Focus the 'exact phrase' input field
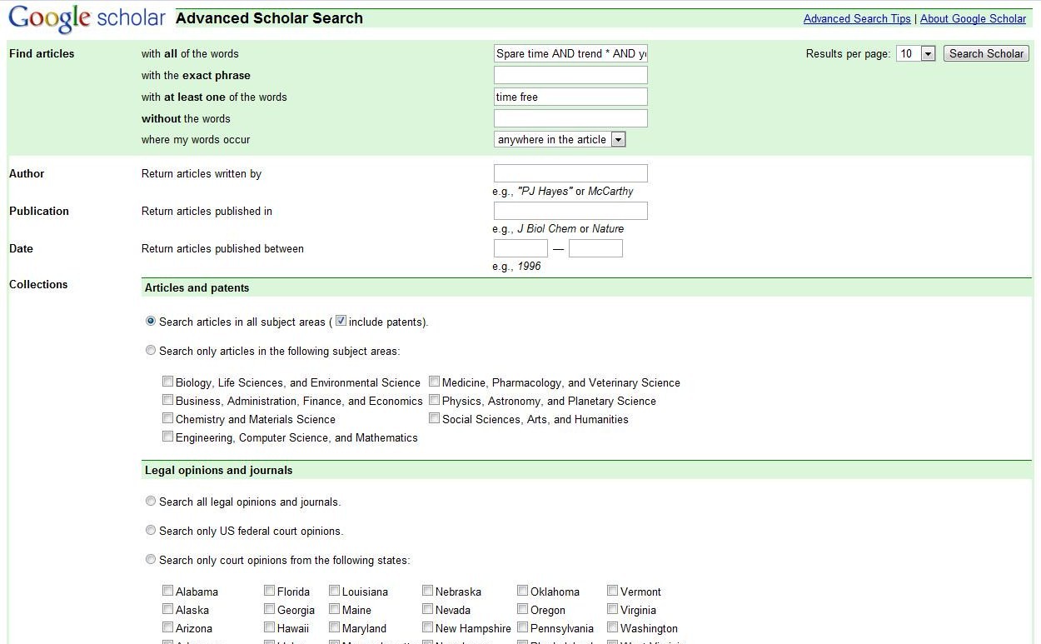 (570, 75)
